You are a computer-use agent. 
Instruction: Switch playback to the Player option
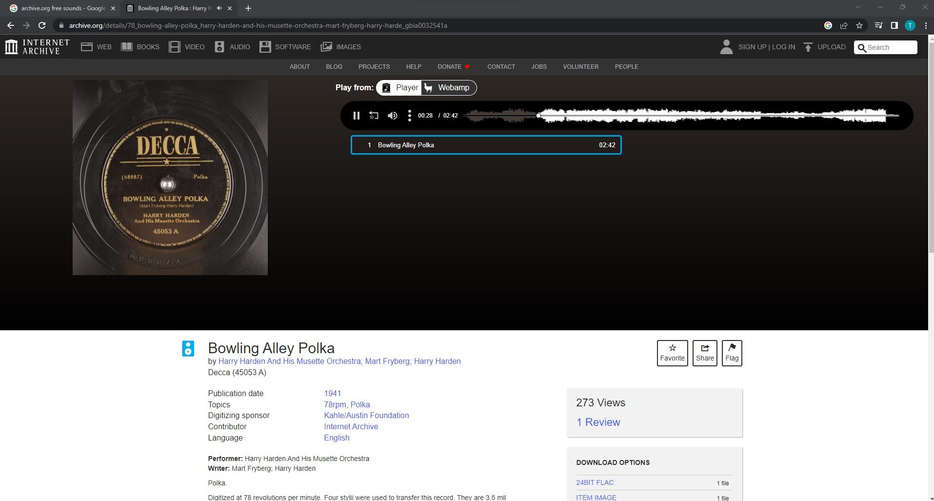point(399,88)
